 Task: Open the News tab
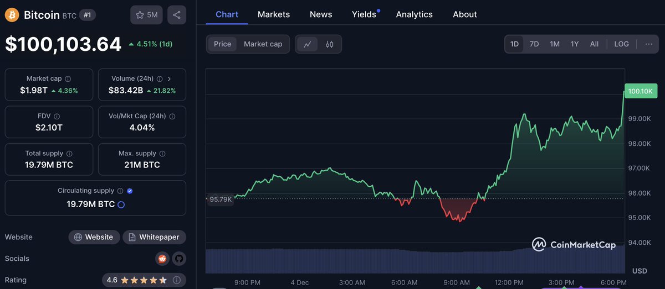coord(321,14)
